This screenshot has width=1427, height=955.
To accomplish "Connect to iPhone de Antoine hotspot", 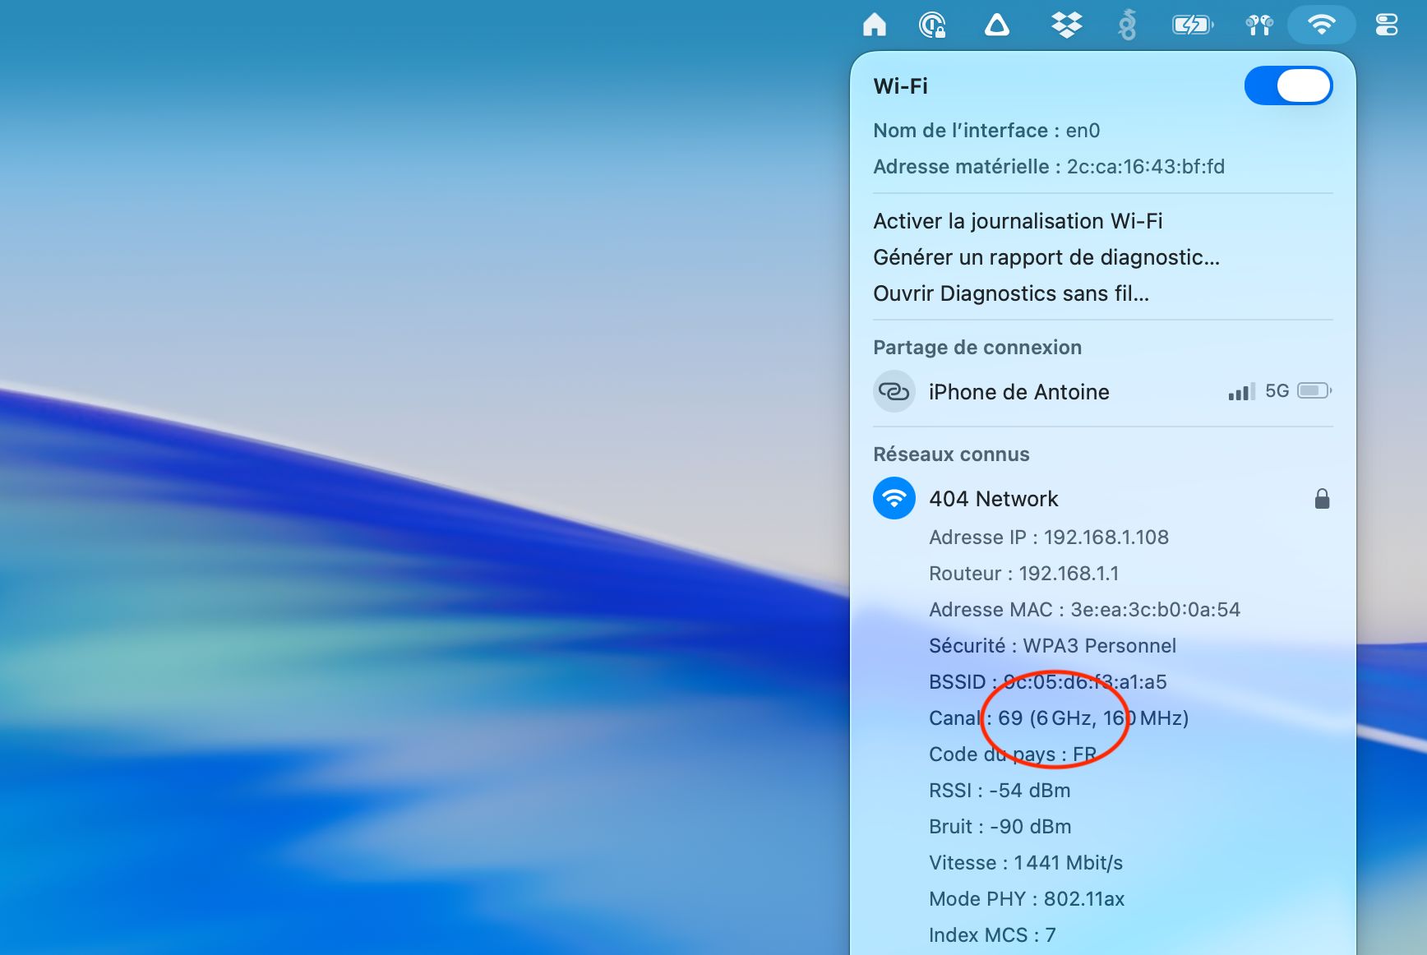I will 1018,392.
